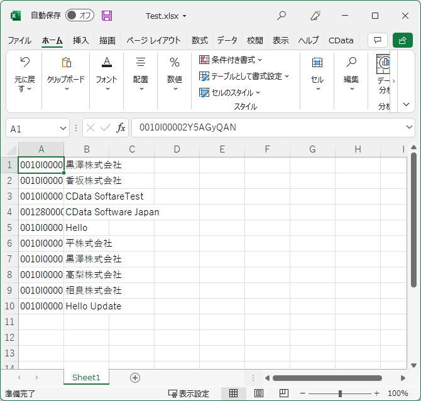421x401 pixels.
Task: Click the green share button icon
Action: (x=402, y=40)
